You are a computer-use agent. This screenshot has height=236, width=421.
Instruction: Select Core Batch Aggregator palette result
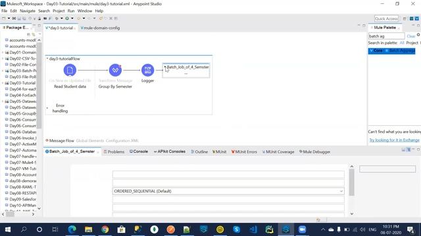[x=392, y=50]
